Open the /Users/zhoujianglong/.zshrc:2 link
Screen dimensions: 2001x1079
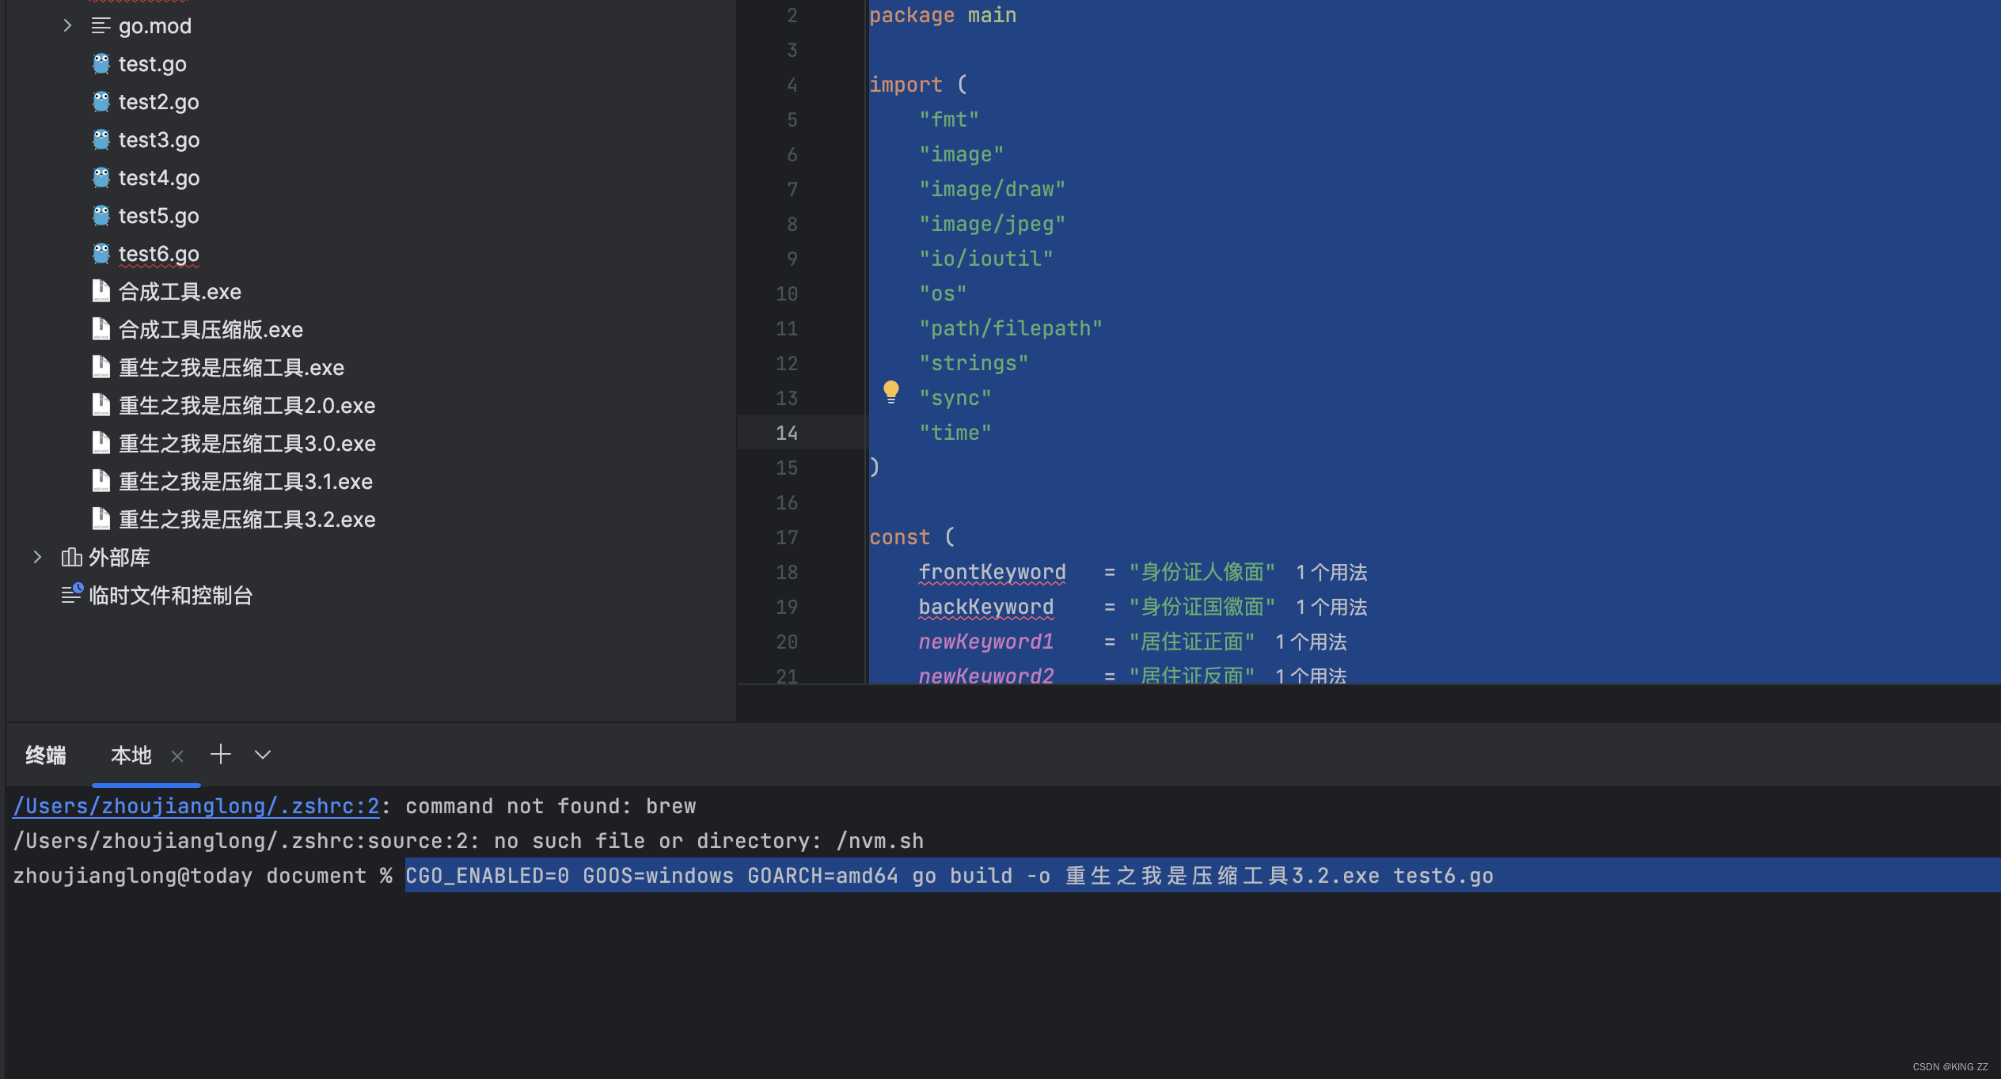[196, 806]
